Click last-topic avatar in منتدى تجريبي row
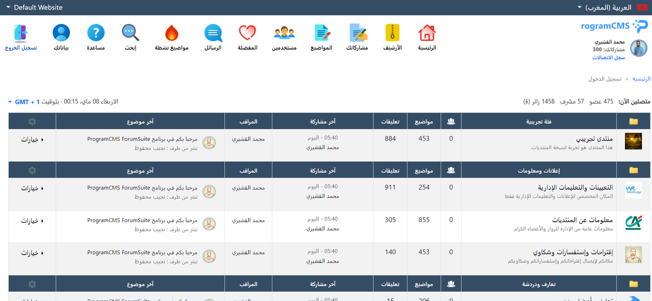This screenshot has height=301, width=652. coord(209,143)
